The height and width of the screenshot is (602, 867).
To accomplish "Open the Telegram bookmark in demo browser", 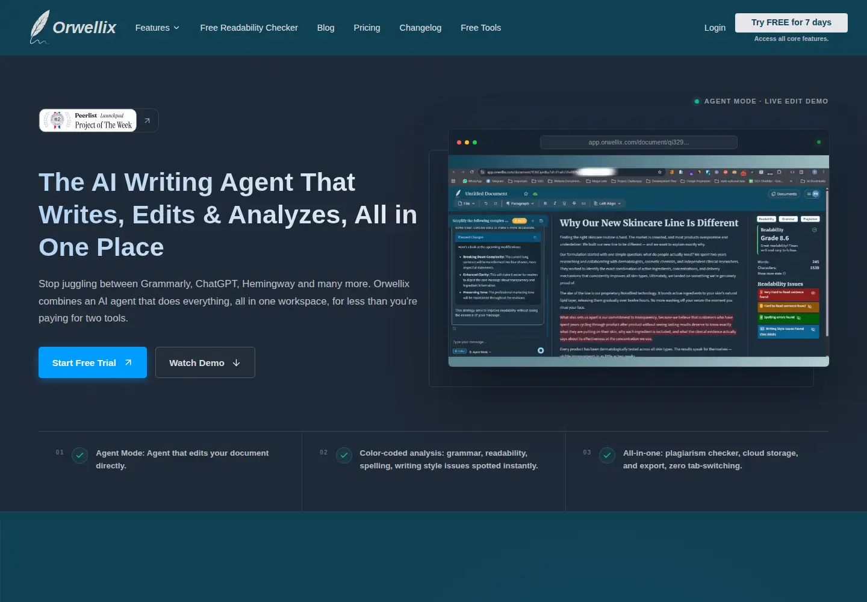I will (x=495, y=181).
